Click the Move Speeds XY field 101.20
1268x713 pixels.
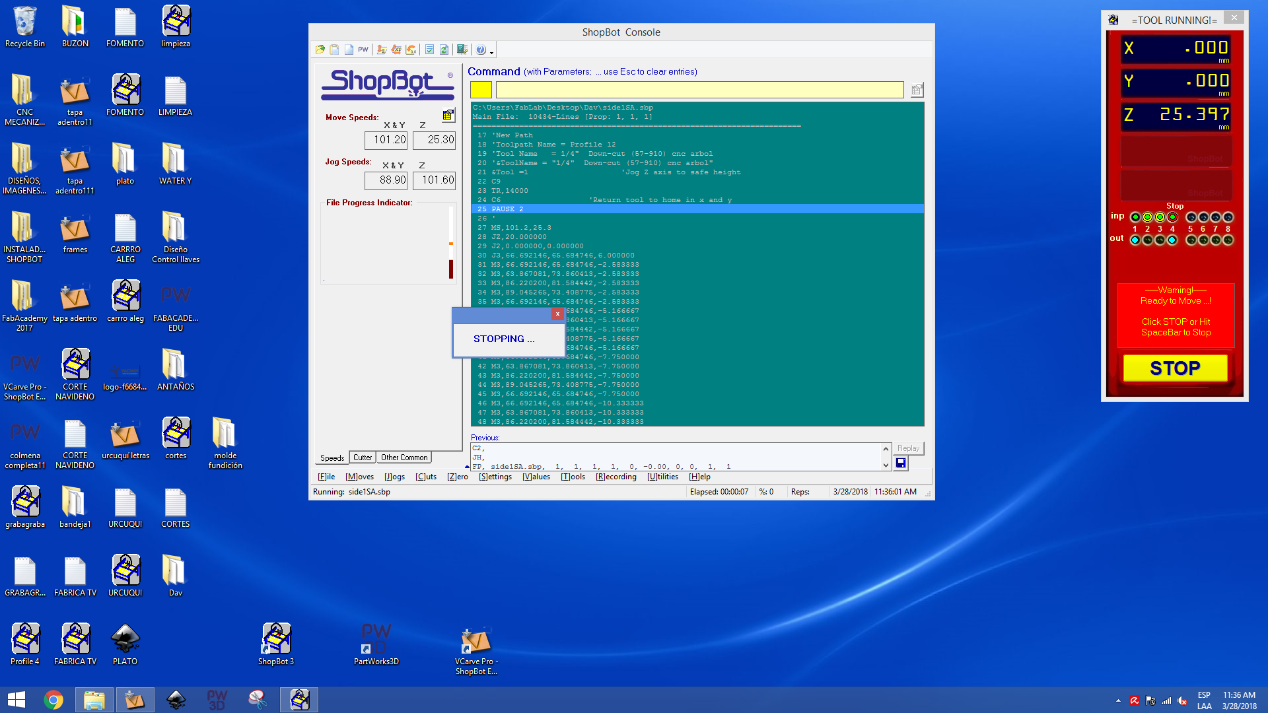click(386, 140)
